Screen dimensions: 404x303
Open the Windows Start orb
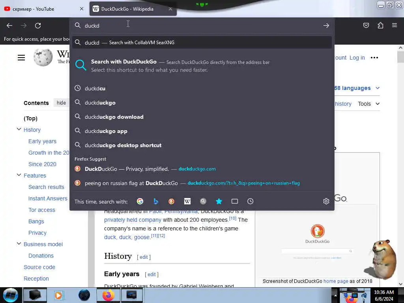click(10, 295)
